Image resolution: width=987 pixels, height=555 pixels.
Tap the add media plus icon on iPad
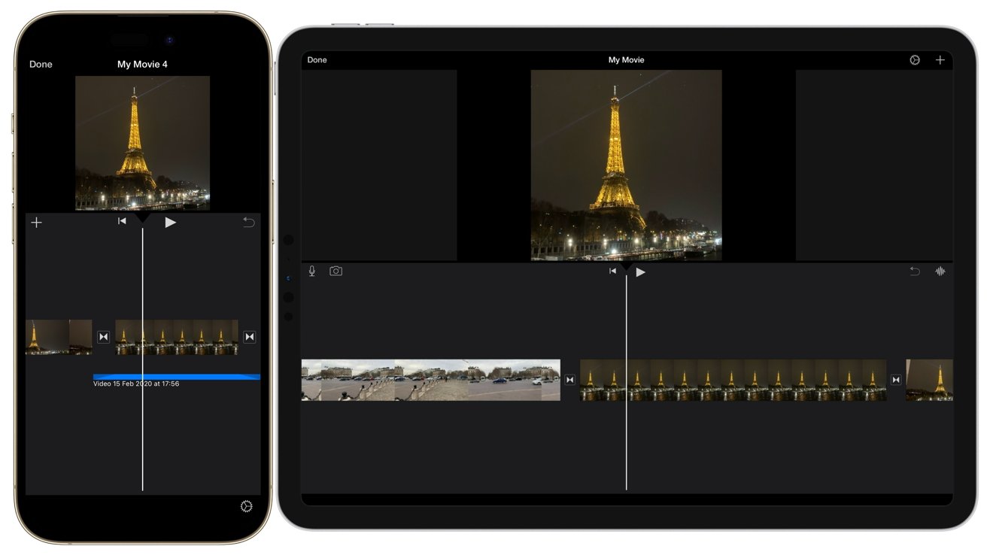pos(940,60)
